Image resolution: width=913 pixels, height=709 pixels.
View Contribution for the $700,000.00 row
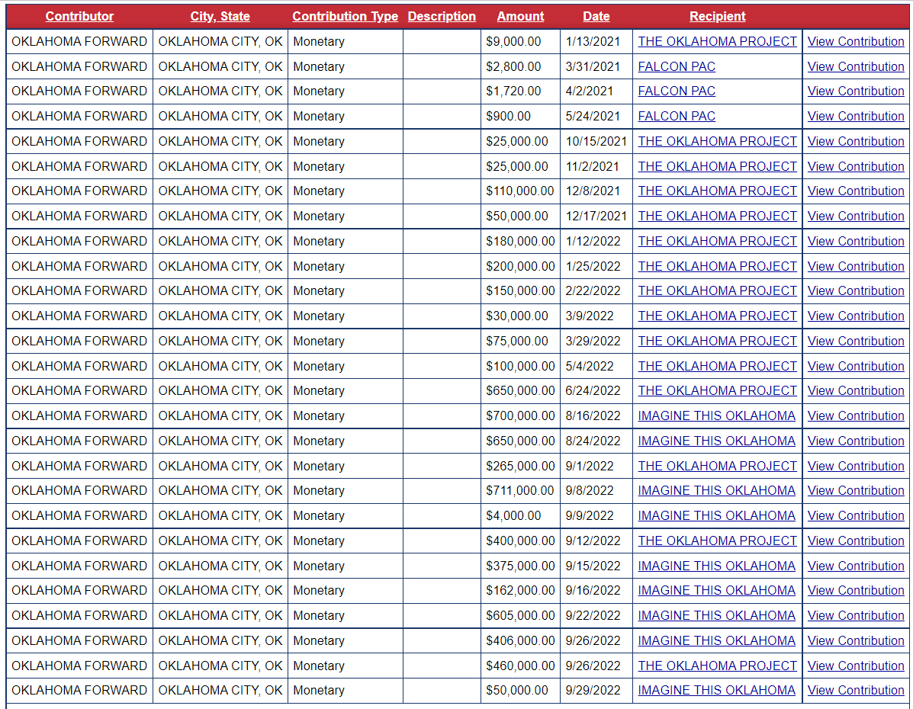pyautogui.click(x=856, y=415)
